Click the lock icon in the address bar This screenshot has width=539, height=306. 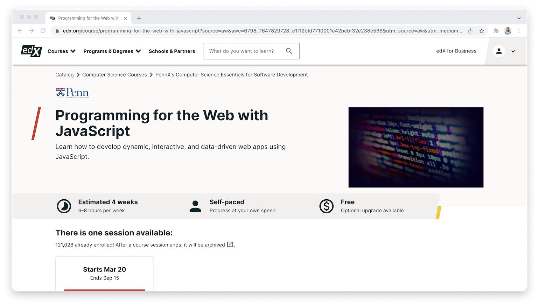click(x=57, y=31)
